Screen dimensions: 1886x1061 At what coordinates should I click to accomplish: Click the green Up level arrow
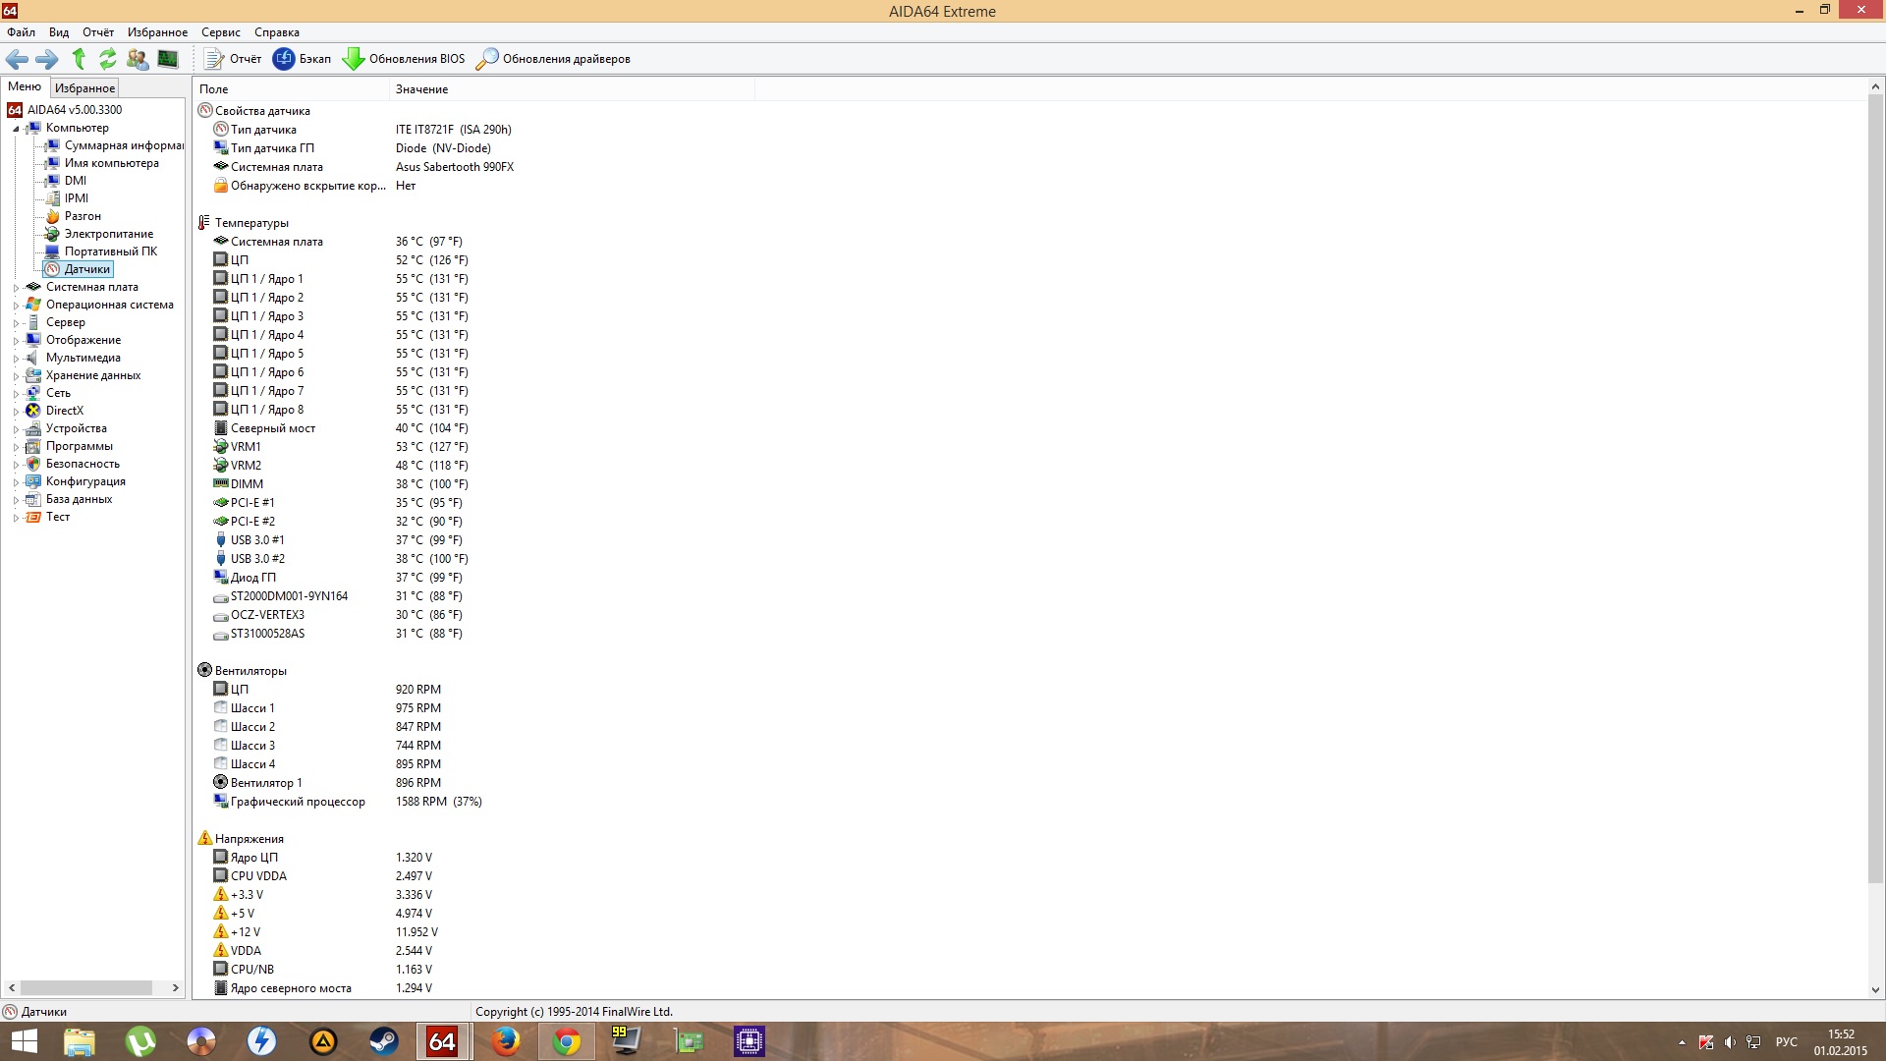[x=79, y=59]
